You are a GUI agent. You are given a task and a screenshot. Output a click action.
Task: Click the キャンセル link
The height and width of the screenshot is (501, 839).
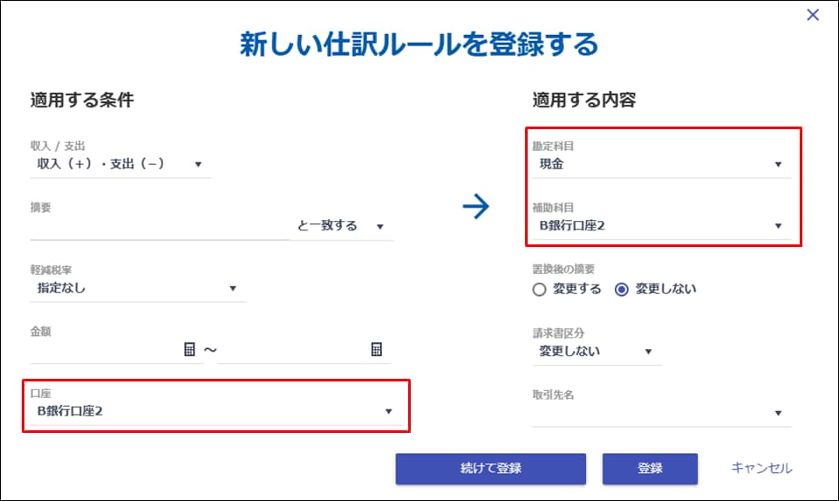[761, 469]
